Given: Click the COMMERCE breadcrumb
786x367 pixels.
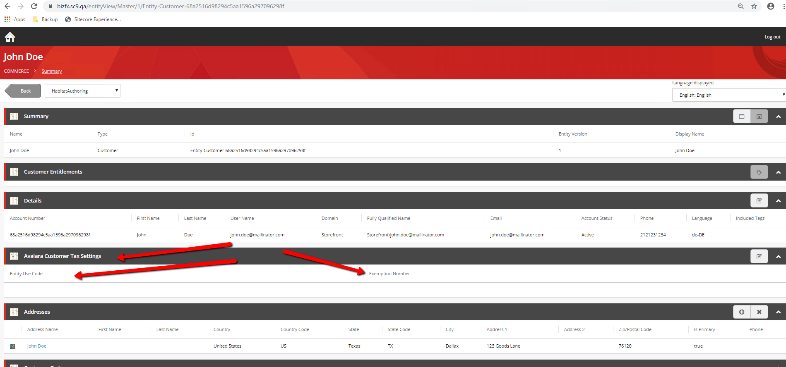Looking at the screenshot, I should (x=17, y=71).
